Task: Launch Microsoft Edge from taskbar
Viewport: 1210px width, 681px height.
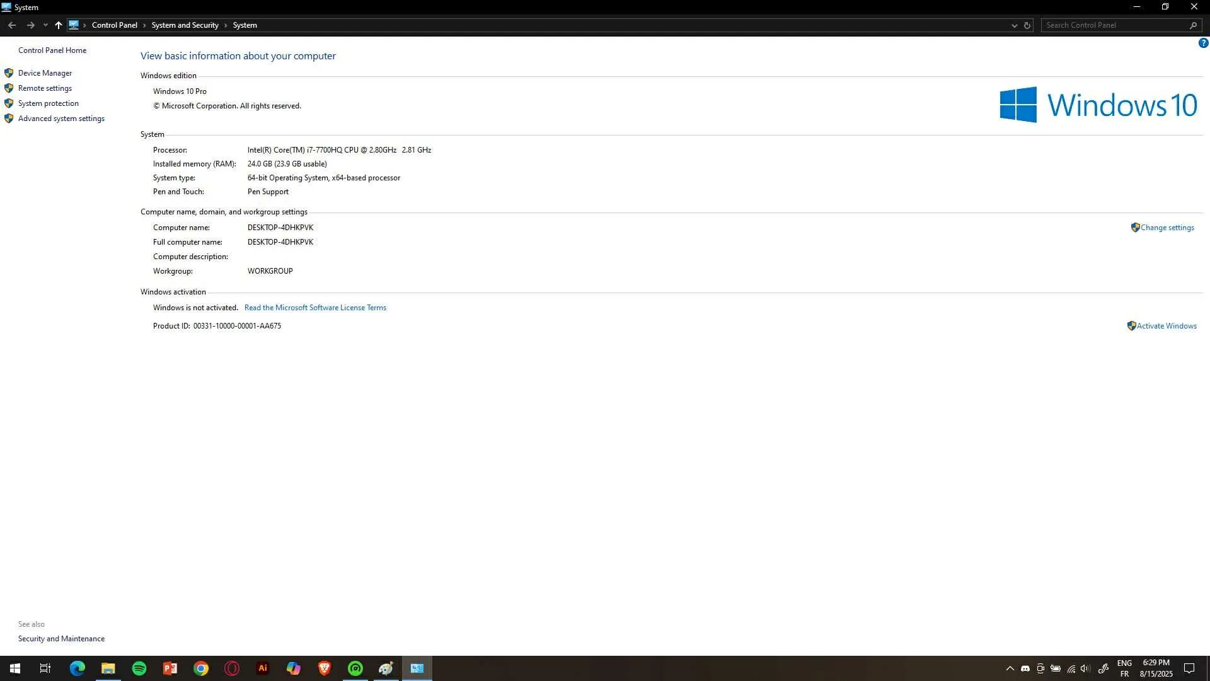Action: [77, 668]
